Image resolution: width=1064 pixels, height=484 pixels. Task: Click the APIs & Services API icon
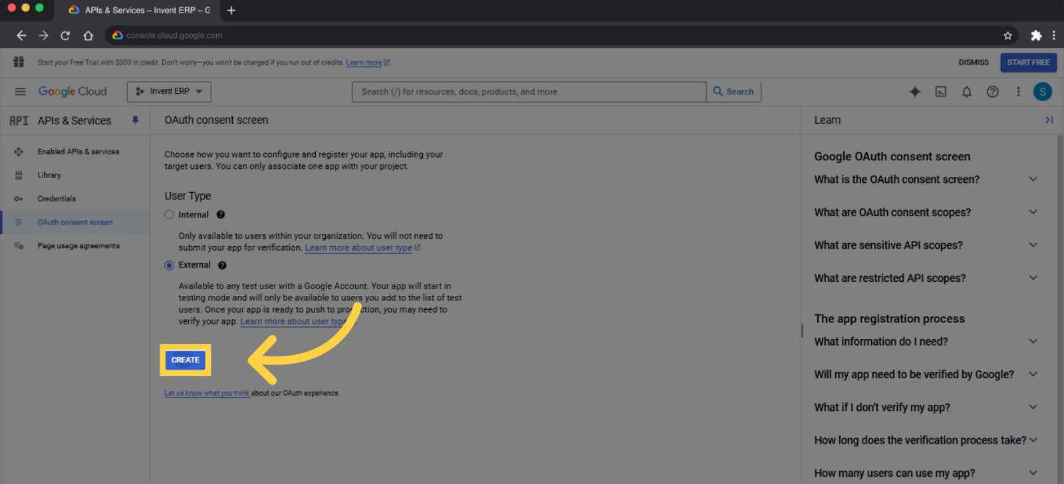pos(19,120)
